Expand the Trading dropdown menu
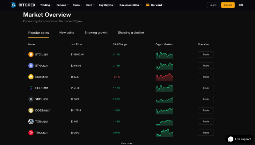This screenshot has height=145, width=255. coord(46,5)
